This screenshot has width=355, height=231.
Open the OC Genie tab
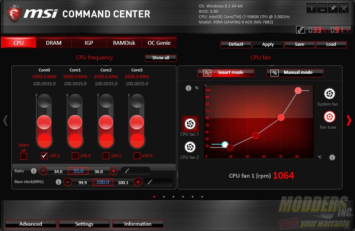(159, 43)
